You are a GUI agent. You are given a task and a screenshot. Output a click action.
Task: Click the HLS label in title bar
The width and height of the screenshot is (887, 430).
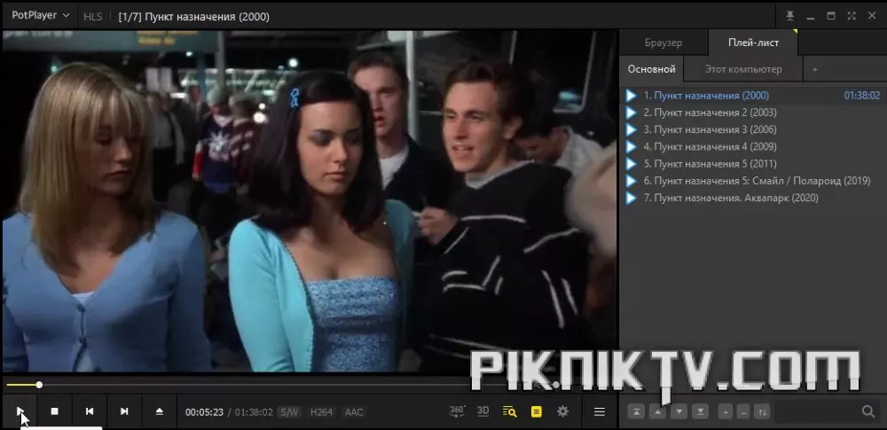point(93,17)
